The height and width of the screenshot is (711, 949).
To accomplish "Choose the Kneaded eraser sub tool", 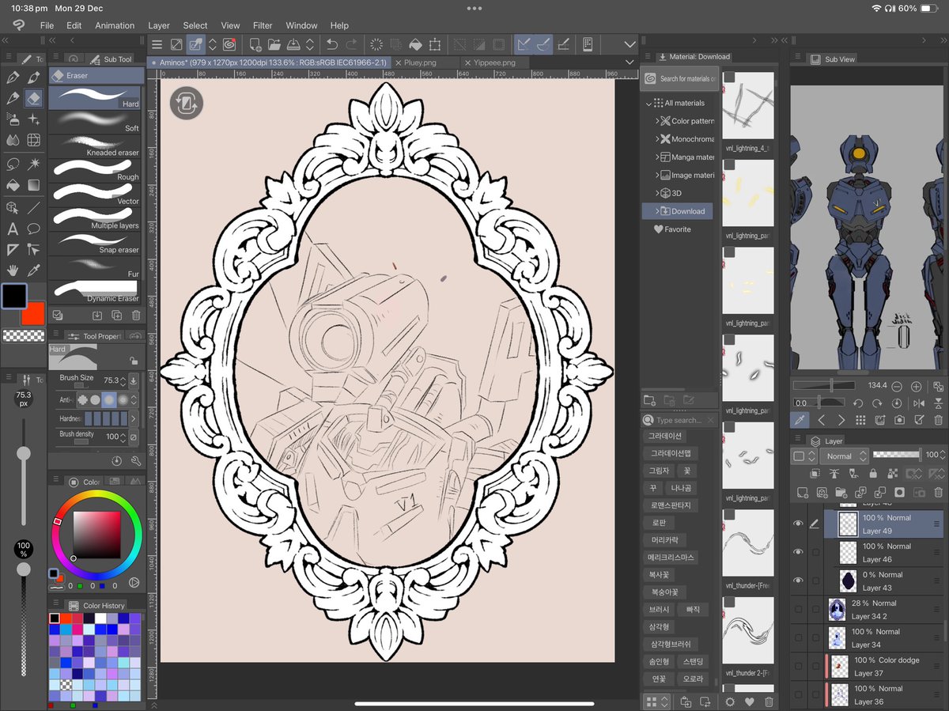I will [96, 146].
